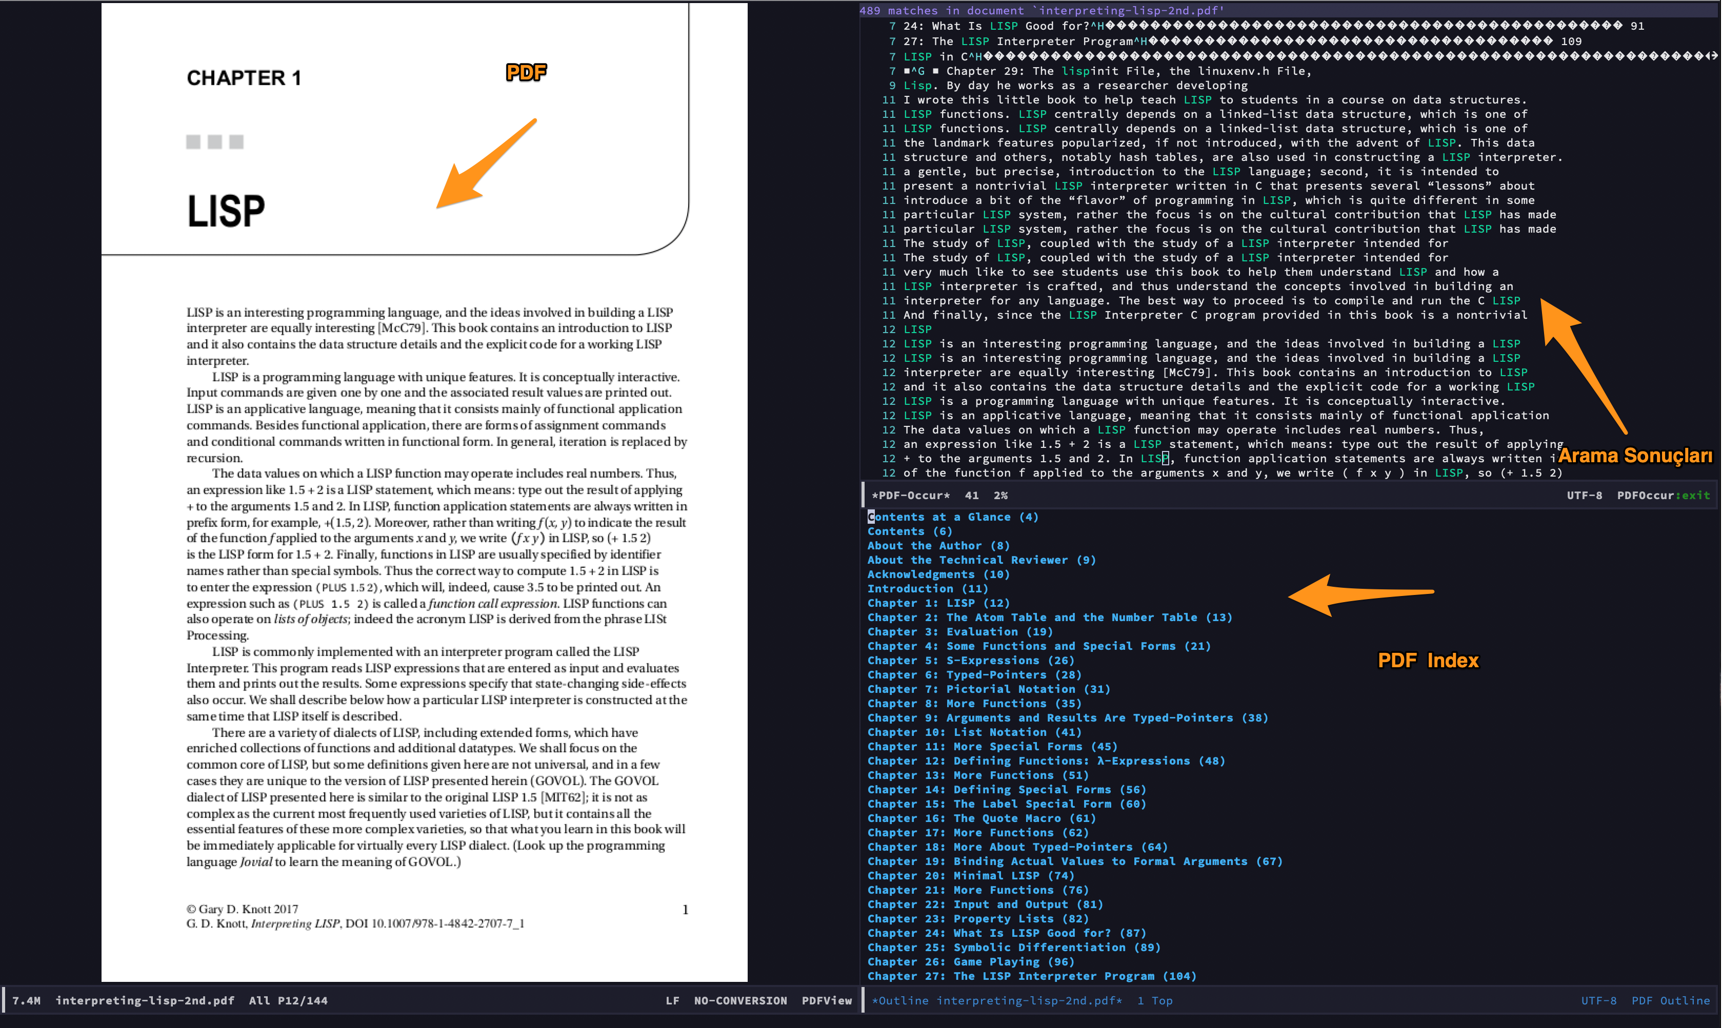
Task: Click '*Outline interpreting-lisp-2nd.pdf*' buffer name
Action: click(996, 1000)
